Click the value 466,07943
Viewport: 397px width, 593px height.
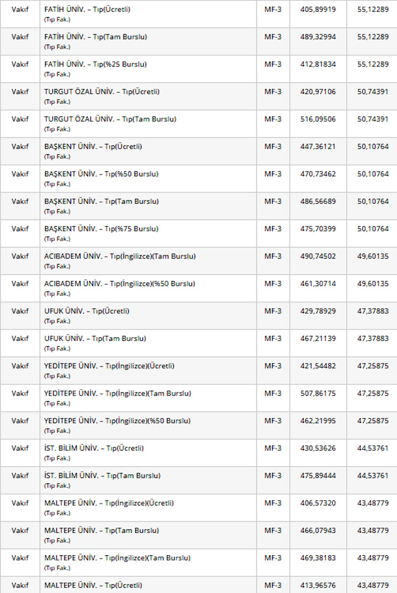click(x=318, y=530)
